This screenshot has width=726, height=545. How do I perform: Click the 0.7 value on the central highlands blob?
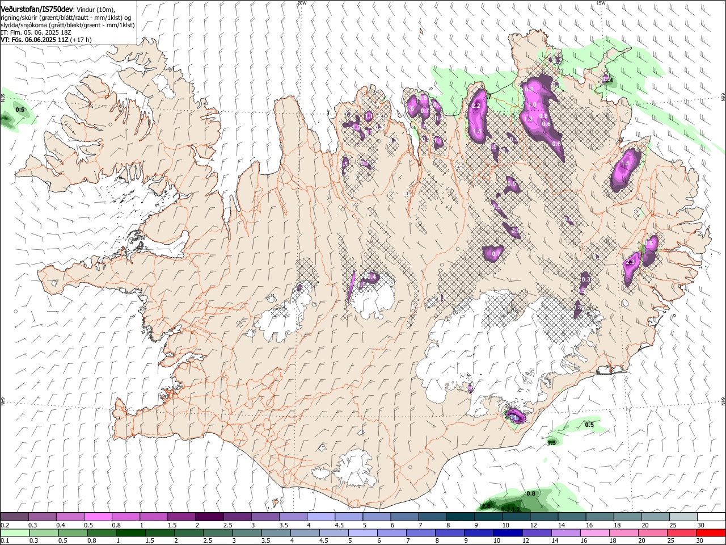coord(496,254)
